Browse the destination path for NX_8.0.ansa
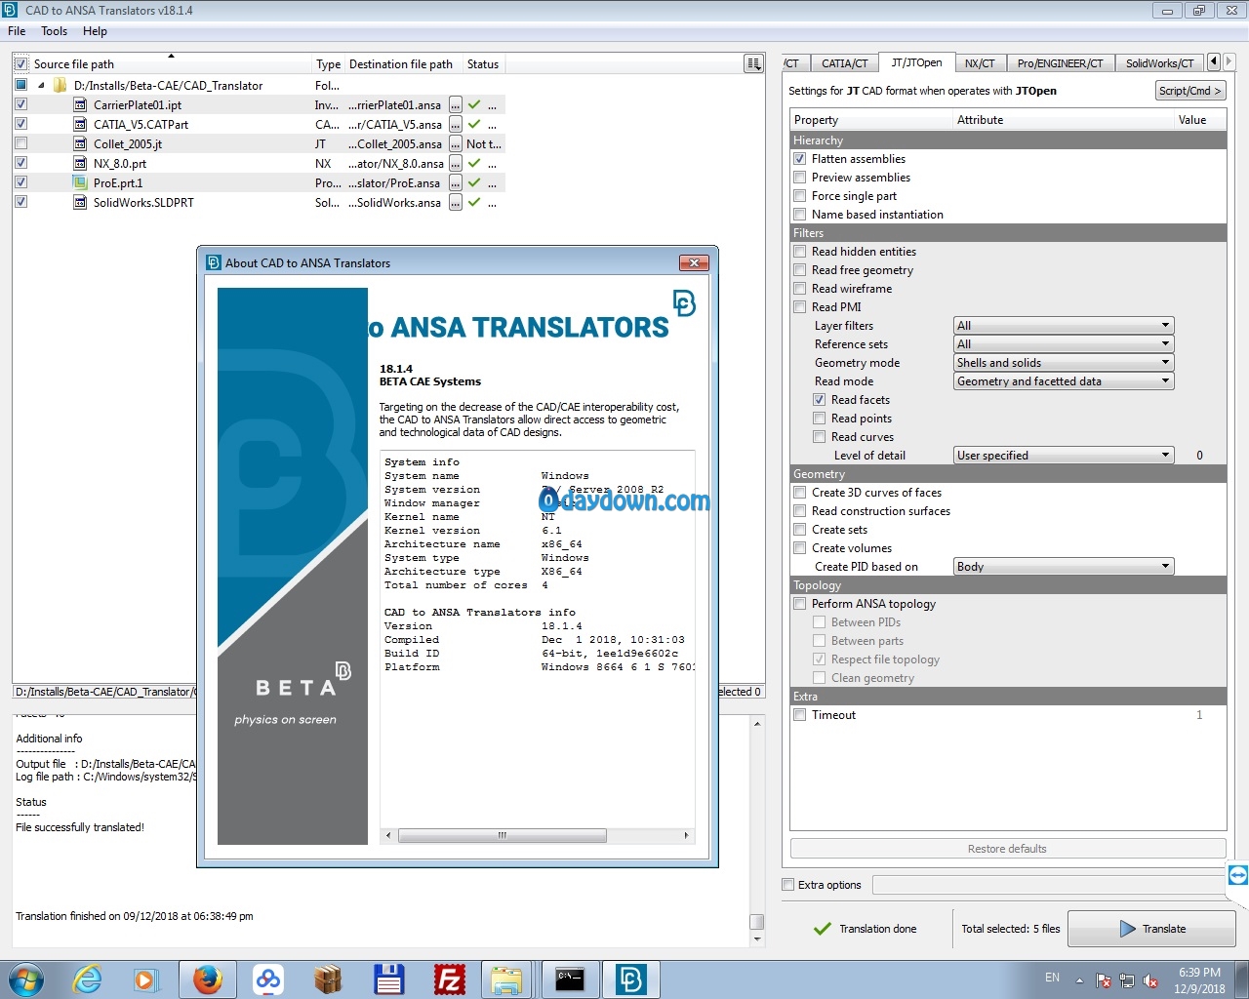 [x=455, y=163]
